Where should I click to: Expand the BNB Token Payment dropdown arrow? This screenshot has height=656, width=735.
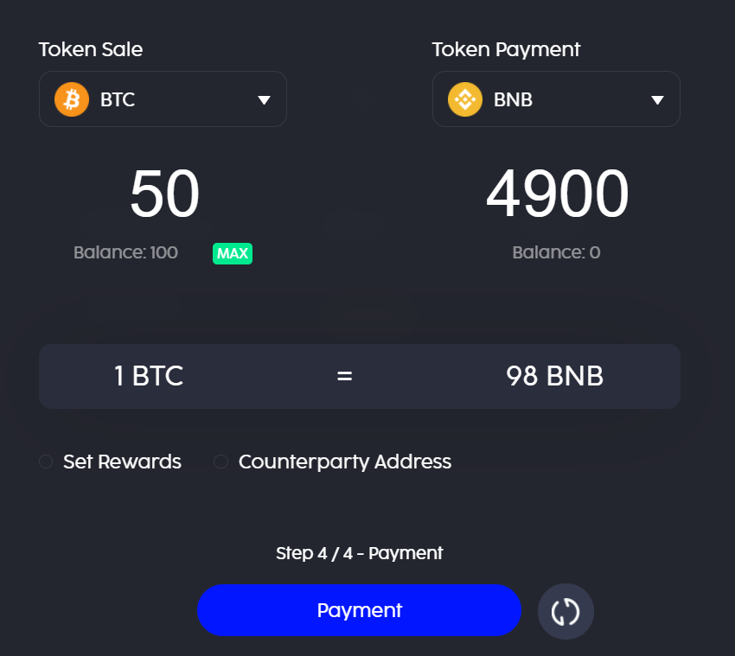657,99
